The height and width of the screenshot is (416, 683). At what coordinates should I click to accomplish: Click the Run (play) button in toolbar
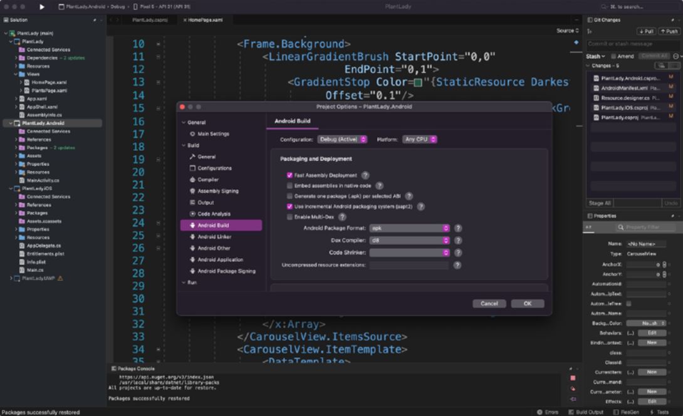coord(42,6)
